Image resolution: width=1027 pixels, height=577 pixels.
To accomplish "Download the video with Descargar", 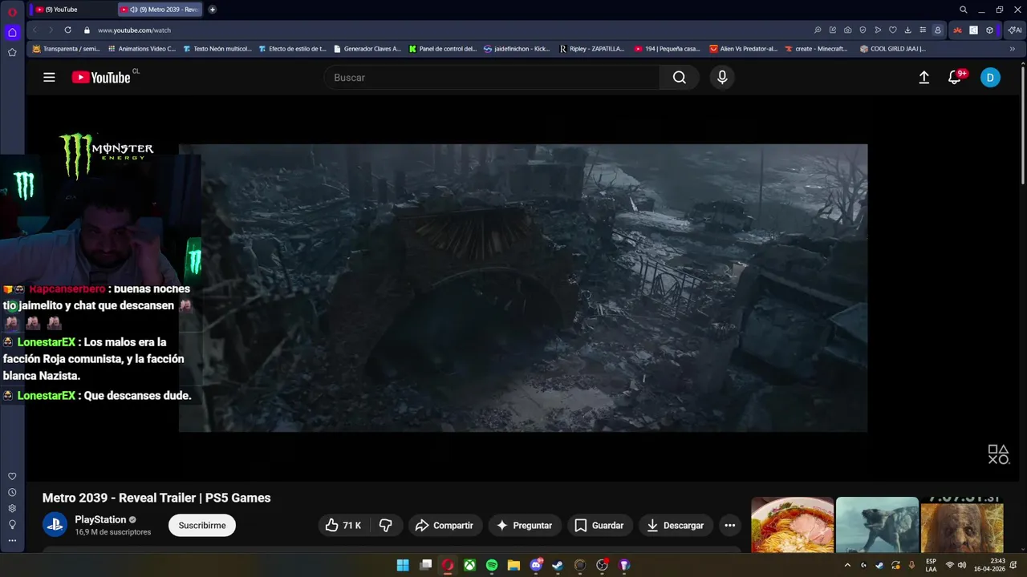I will [x=676, y=526].
